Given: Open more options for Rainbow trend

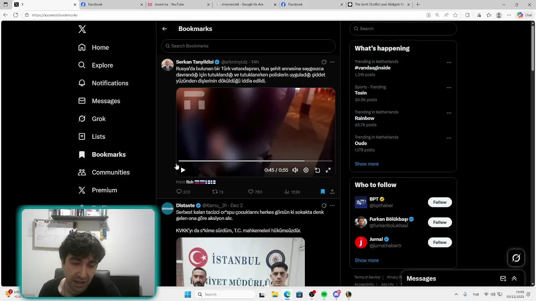Looking at the screenshot, I should (449, 113).
